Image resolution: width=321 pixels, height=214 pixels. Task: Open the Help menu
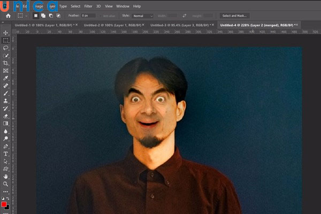click(137, 6)
